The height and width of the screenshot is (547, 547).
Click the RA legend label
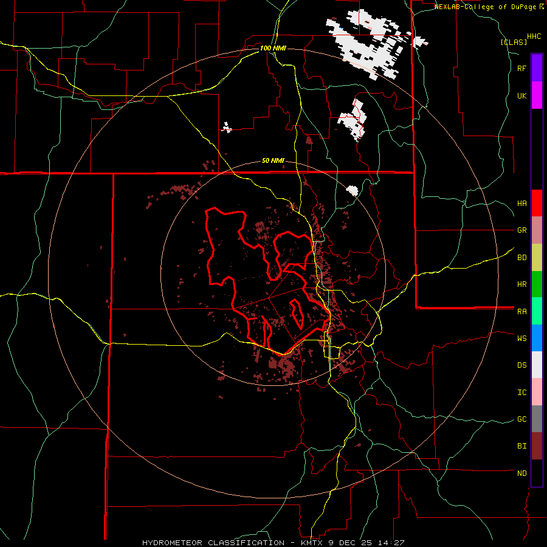click(521, 312)
